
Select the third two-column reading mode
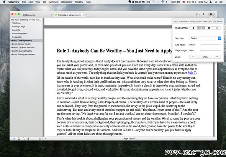(x=209, y=28)
